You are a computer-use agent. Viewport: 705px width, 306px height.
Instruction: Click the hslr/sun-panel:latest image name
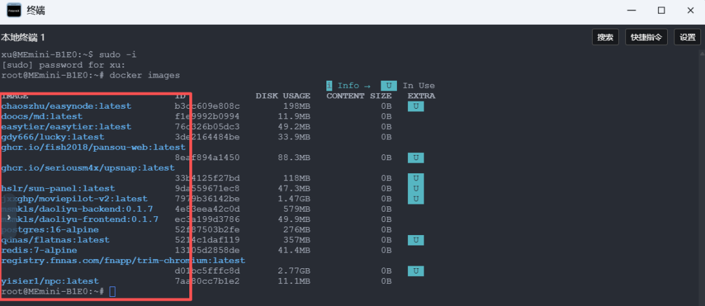[x=58, y=188]
